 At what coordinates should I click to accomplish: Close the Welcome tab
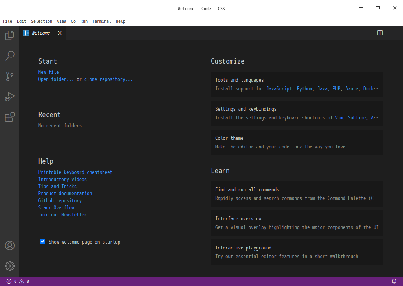coord(60,33)
